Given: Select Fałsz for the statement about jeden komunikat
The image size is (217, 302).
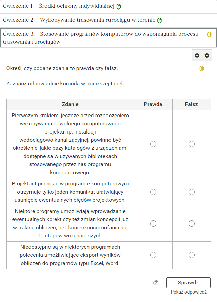Looking at the screenshot, I should pyautogui.click(x=192, y=192).
